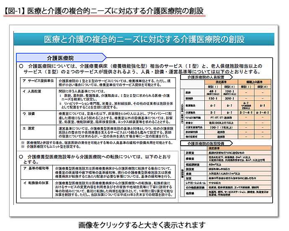Click caption '画像をクリックすると大きく表示されます'

tap(142, 225)
